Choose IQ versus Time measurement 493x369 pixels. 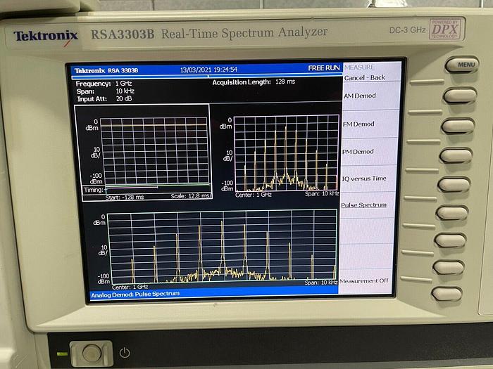tap(364, 179)
